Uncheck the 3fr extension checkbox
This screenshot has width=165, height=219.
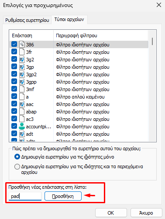pos(14,52)
